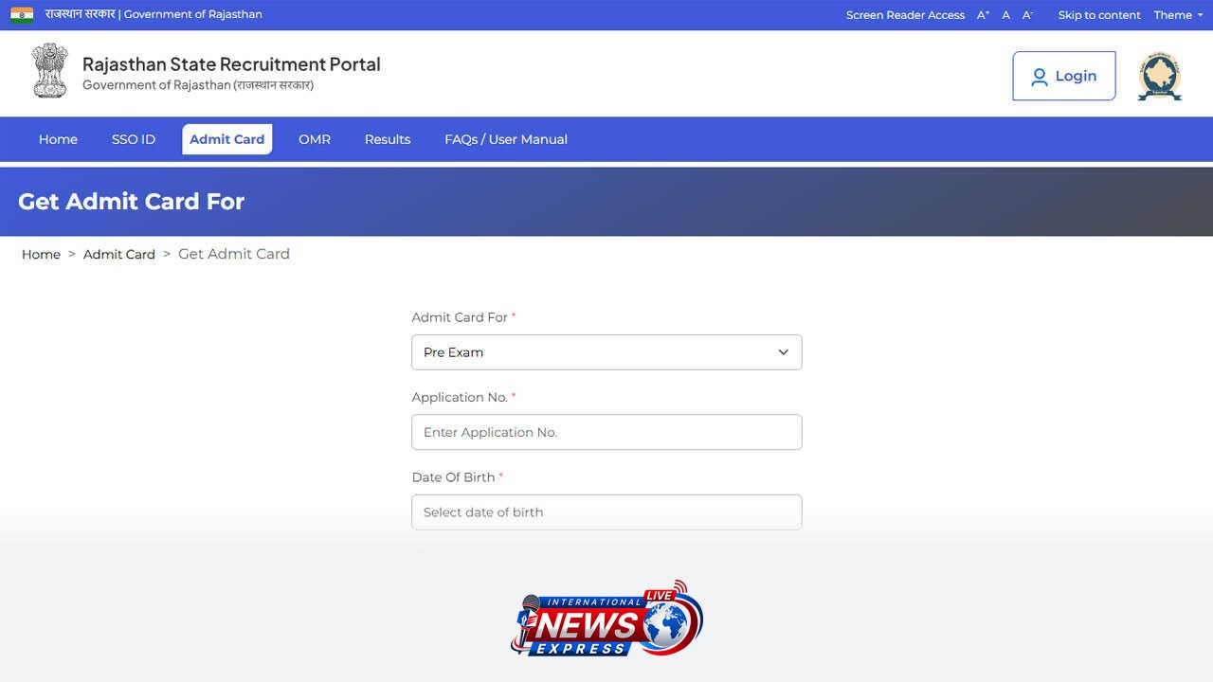Open FAQs / User Manual
Image resolution: width=1213 pixels, height=682 pixels.
point(506,139)
